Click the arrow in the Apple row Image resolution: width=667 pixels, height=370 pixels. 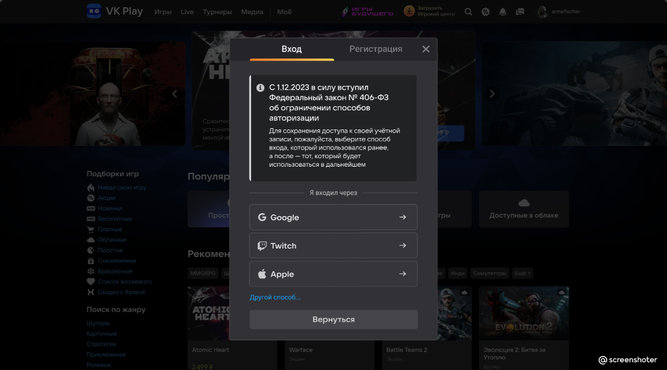pyautogui.click(x=402, y=274)
